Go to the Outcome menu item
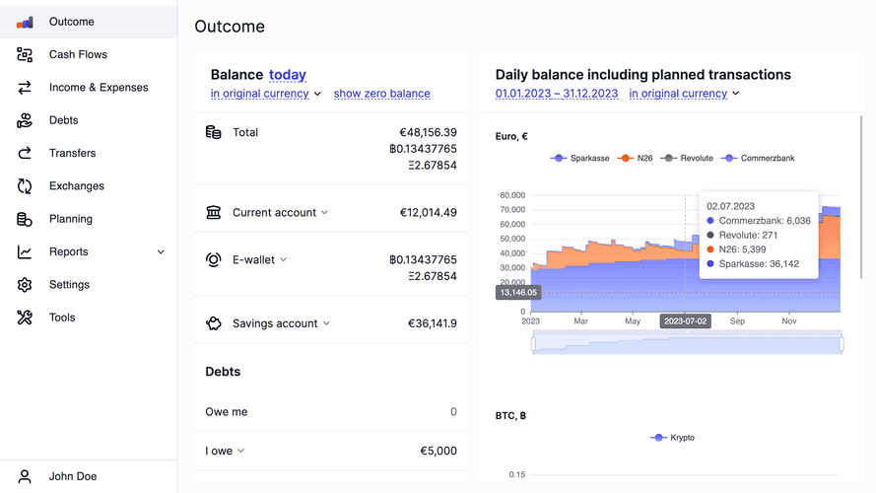The height and width of the screenshot is (493, 876). (71, 22)
